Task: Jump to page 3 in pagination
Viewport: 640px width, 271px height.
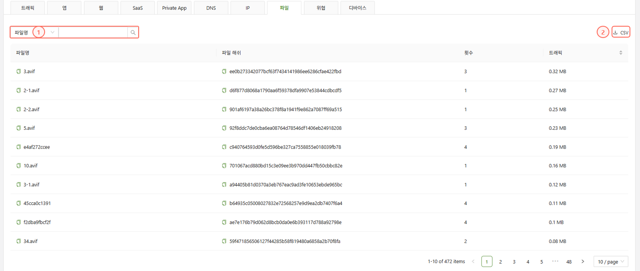Action: click(x=514, y=262)
